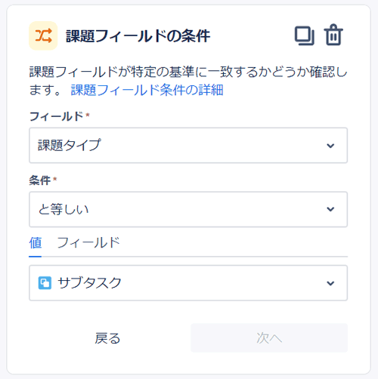
Task: Click the orange shuffle condition icon
Action: click(43, 35)
